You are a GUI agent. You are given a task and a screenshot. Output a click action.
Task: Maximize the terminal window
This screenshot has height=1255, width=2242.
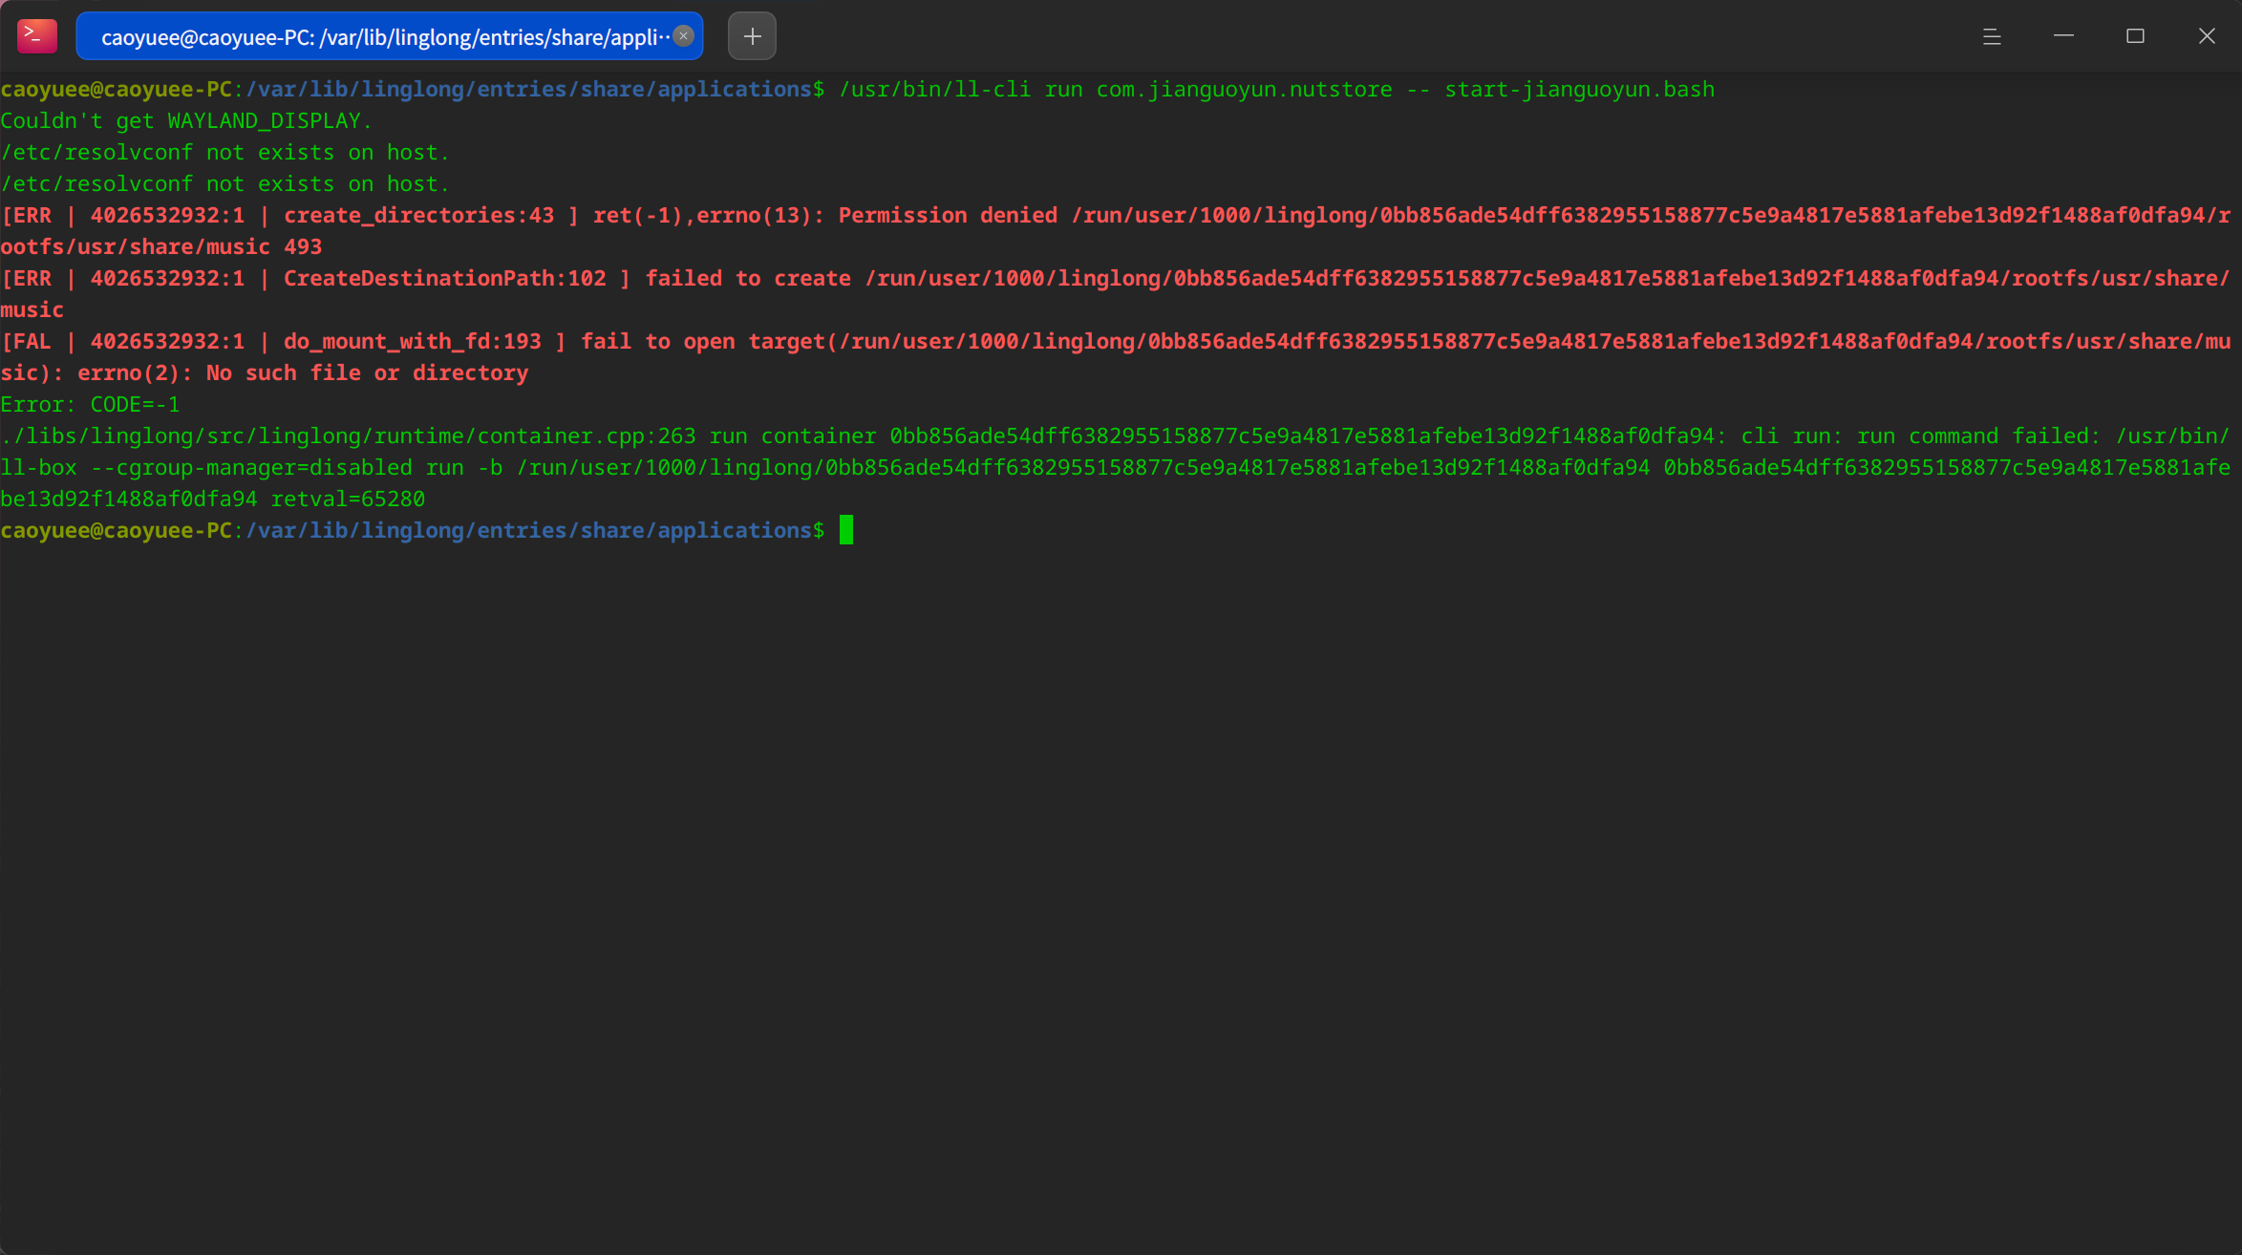(x=2135, y=36)
